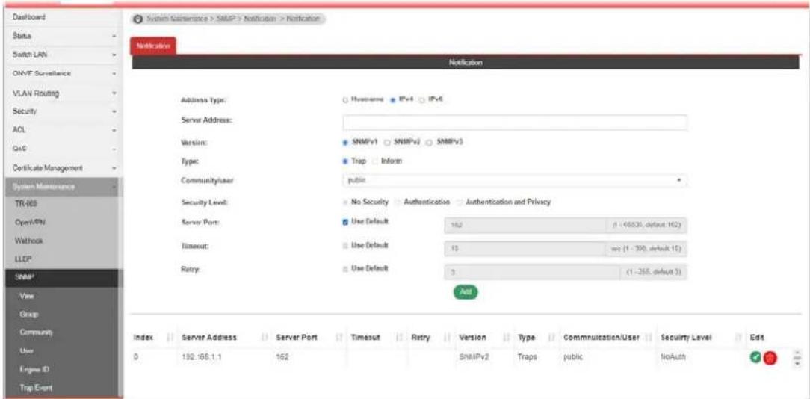Toggle Timeout Use Default checkbox
This screenshot has width=810, height=399.
pyautogui.click(x=345, y=245)
